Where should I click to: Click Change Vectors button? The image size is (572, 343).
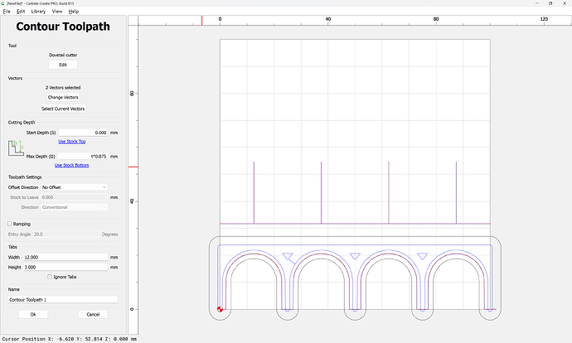point(63,97)
